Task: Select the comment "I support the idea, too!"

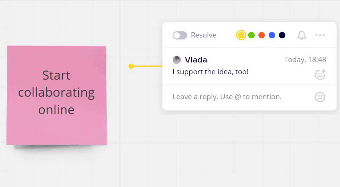Action: pyautogui.click(x=210, y=71)
